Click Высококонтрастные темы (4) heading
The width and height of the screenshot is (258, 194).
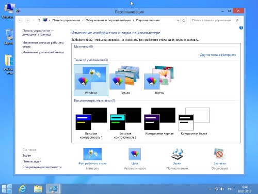(x=94, y=101)
